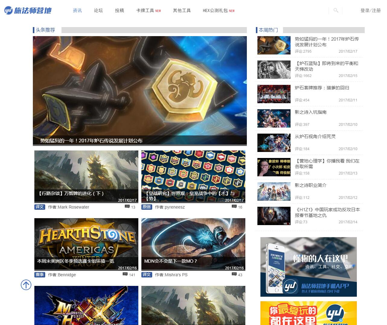Open sidebar title 势如猛犸的一年 发展计划公布
The height and width of the screenshot is (325, 387).
pos(327,42)
